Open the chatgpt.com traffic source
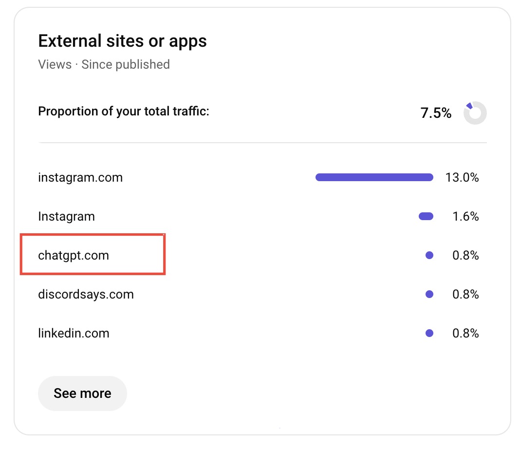 (x=74, y=255)
